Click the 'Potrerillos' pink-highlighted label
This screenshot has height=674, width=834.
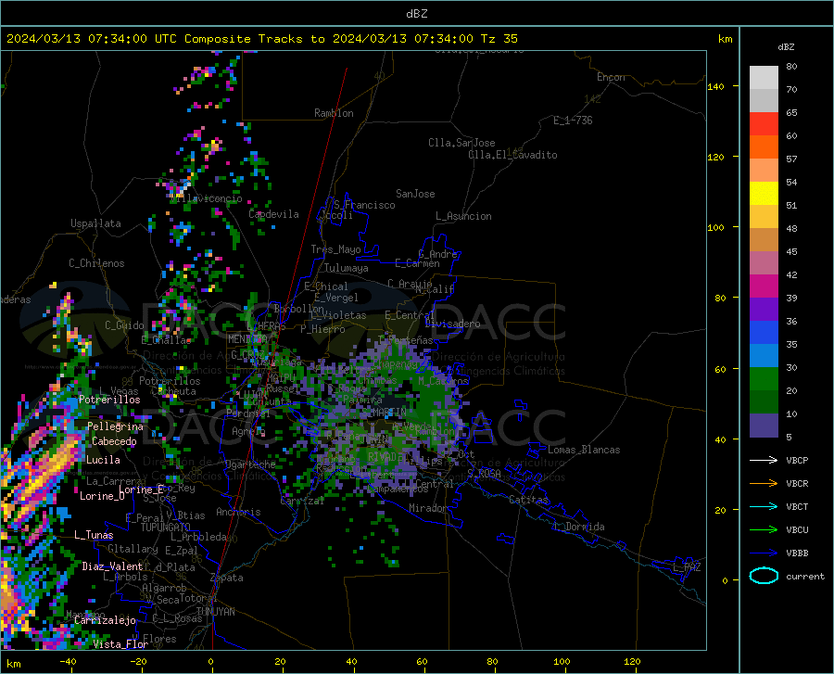click(109, 400)
